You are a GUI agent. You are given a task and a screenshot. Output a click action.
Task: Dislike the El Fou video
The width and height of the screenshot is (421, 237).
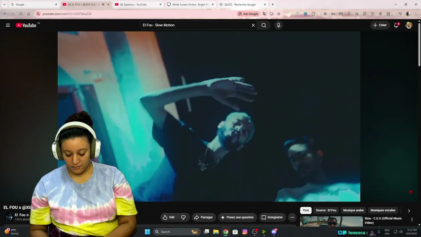click(x=184, y=217)
